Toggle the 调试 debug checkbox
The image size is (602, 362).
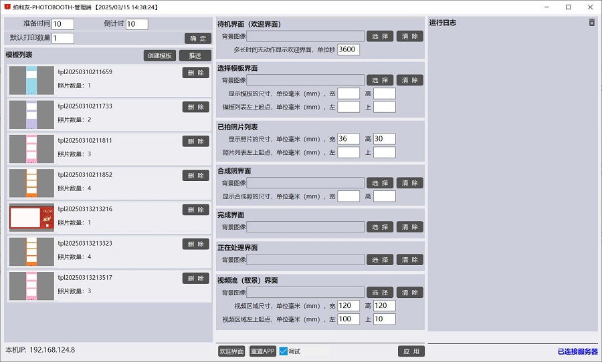(x=284, y=351)
